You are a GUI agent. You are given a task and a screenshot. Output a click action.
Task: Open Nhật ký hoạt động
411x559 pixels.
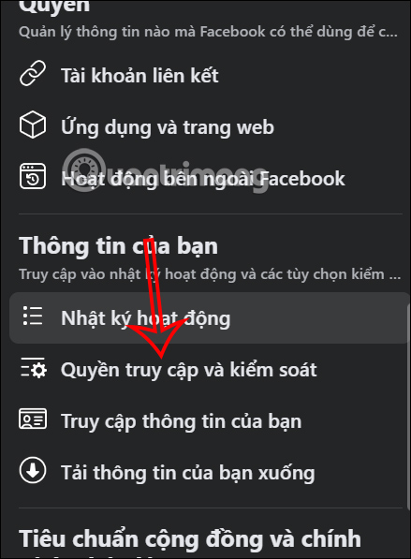click(x=209, y=318)
